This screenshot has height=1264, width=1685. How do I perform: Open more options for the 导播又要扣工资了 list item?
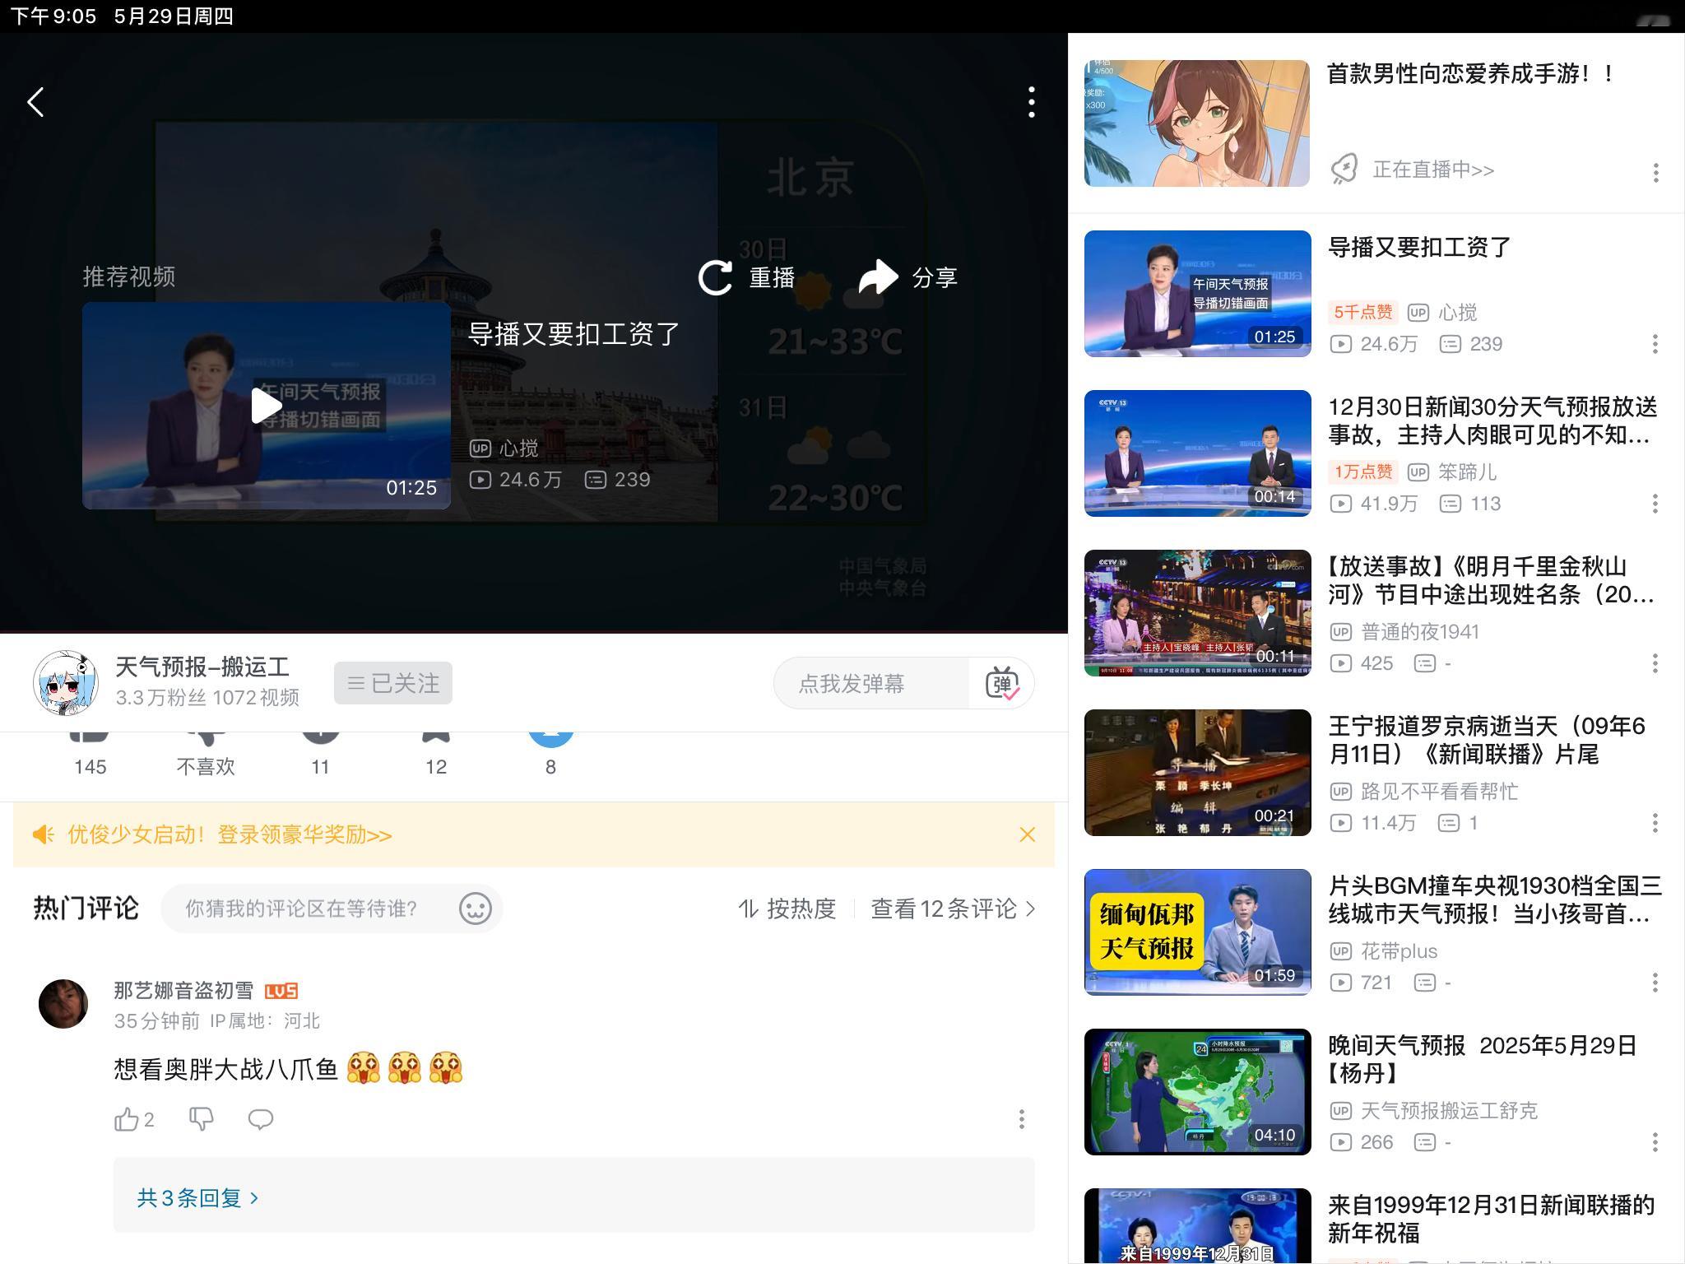[x=1655, y=344]
